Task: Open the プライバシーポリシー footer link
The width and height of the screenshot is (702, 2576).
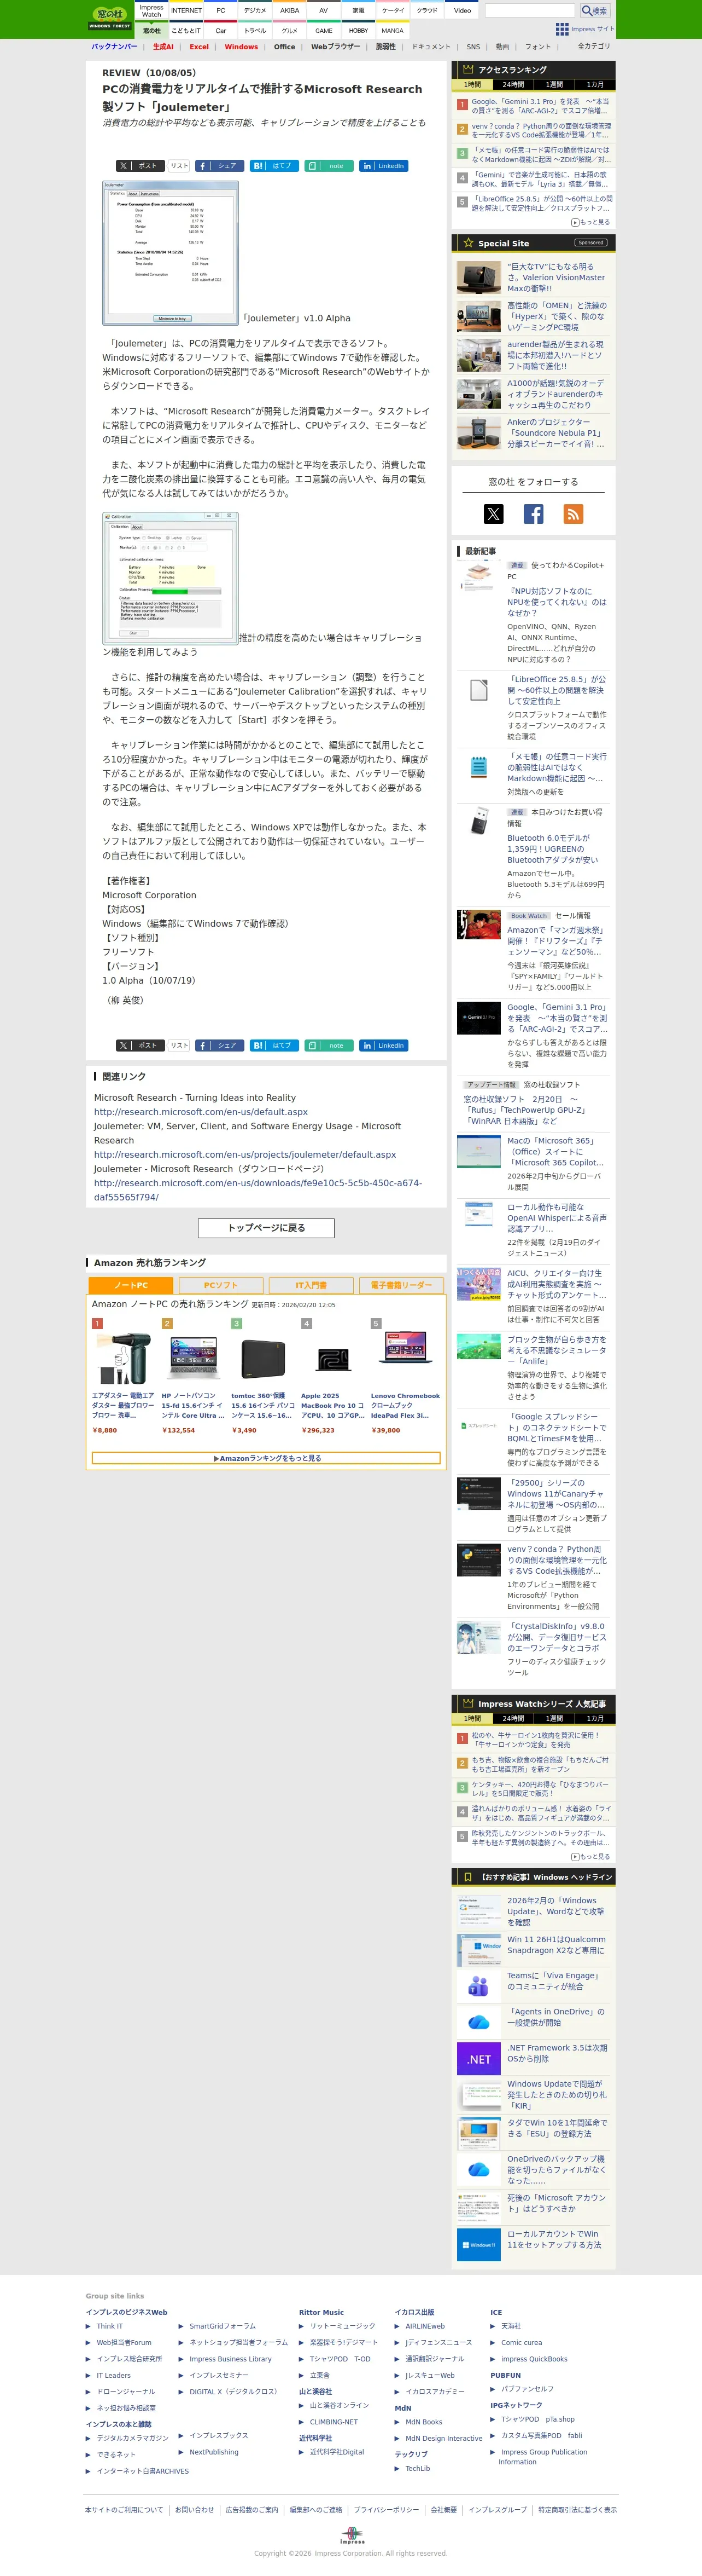Action: click(x=385, y=2509)
